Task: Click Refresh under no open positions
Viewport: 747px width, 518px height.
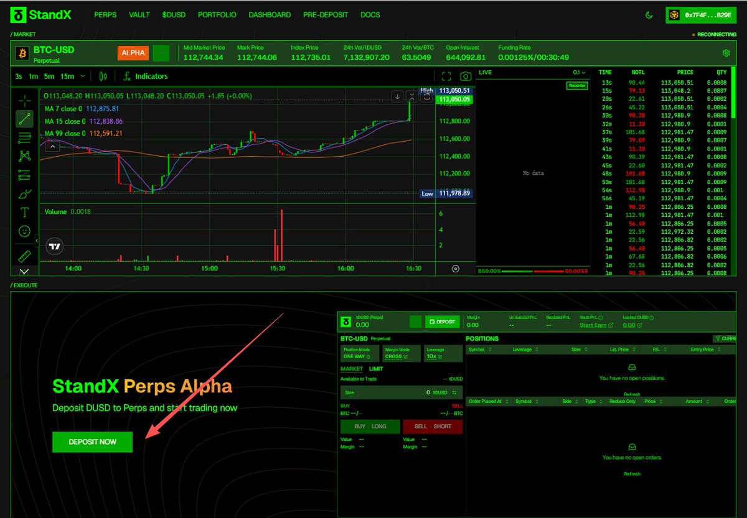Action: [632, 394]
